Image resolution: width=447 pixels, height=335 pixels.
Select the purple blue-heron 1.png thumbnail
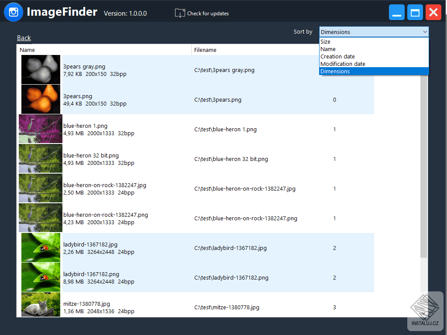(x=41, y=129)
